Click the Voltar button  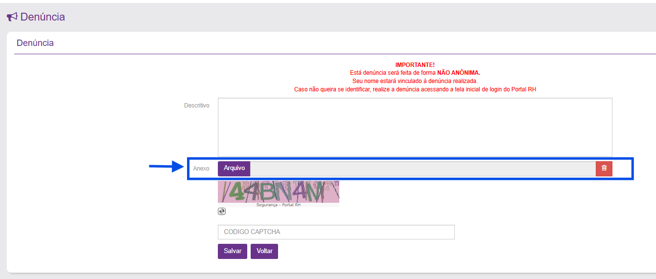264,251
